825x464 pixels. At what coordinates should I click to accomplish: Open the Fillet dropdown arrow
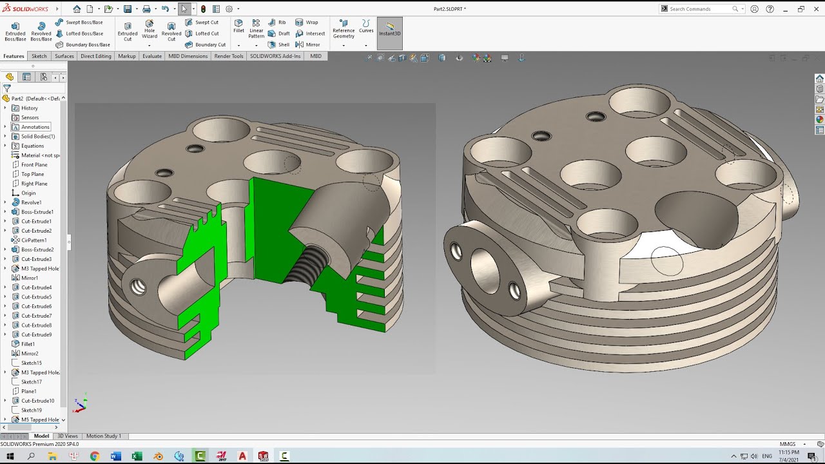pos(238,45)
